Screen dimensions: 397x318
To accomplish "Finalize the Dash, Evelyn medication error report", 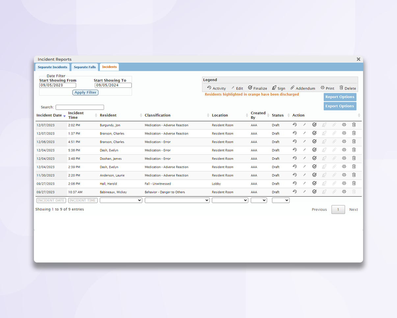I will [314, 150].
